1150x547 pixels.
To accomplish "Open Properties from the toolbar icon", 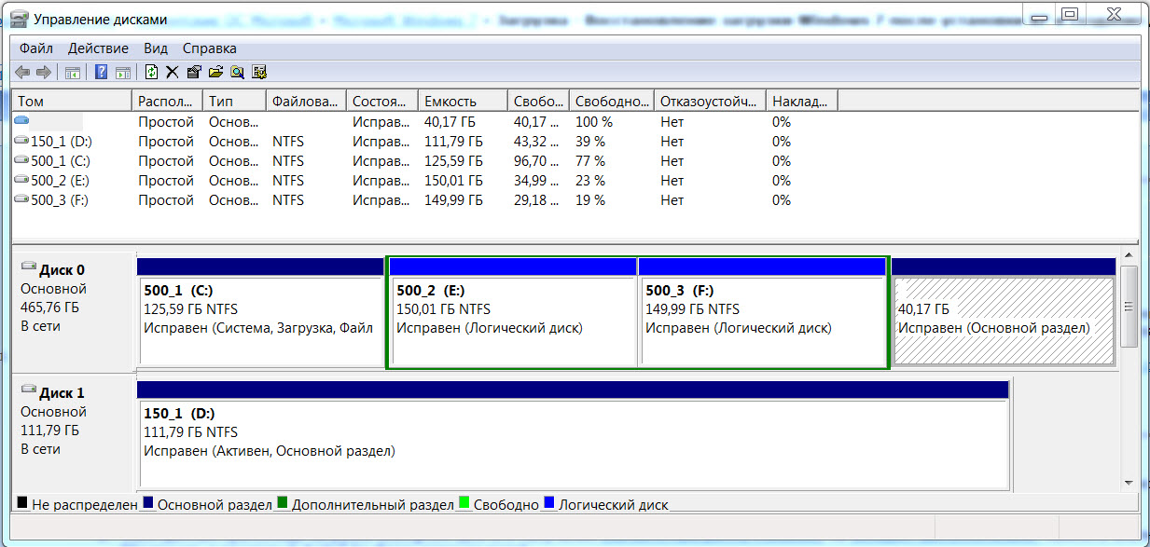I will [x=194, y=72].
